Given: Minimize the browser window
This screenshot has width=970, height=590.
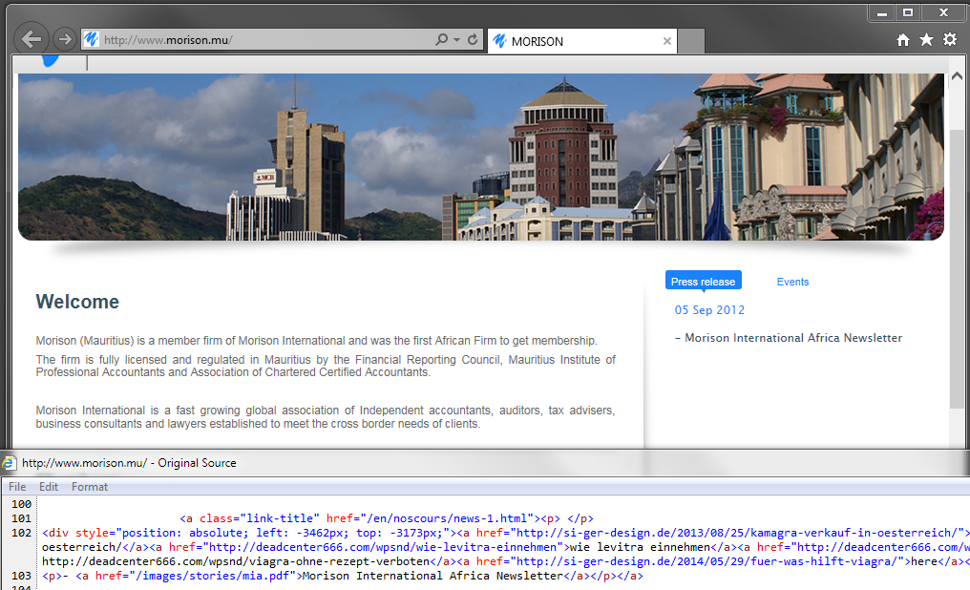Looking at the screenshot, I should click(882, 13).
